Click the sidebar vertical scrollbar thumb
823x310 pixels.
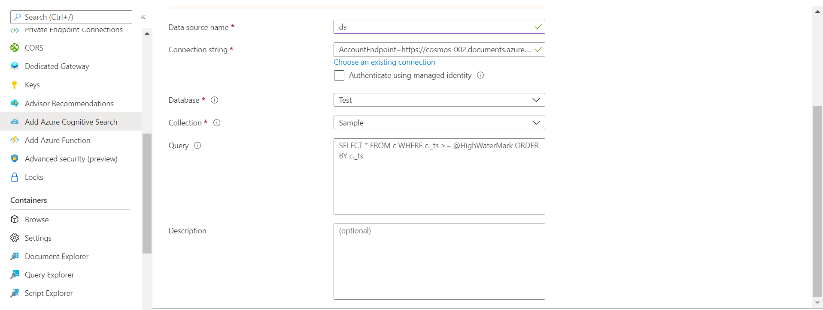147,193
